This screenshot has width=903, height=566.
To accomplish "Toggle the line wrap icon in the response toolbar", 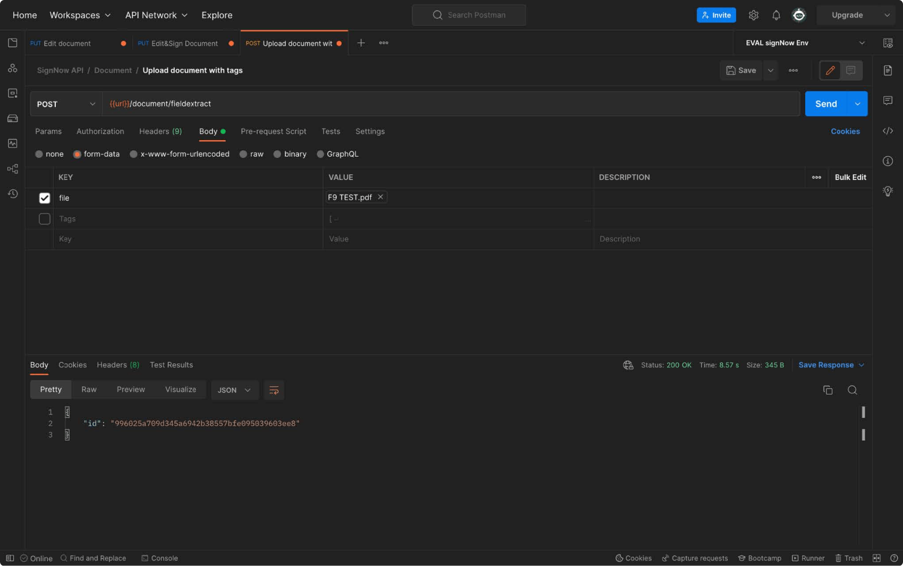I will pyautogui.click(x=274, y=390).
